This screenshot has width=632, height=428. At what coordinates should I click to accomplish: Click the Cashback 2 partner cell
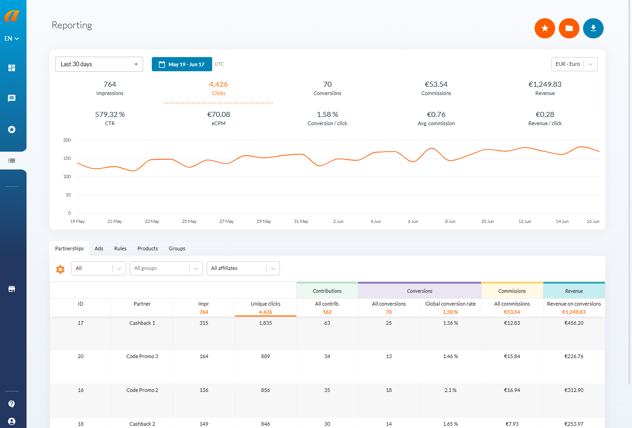coord(142,424)
